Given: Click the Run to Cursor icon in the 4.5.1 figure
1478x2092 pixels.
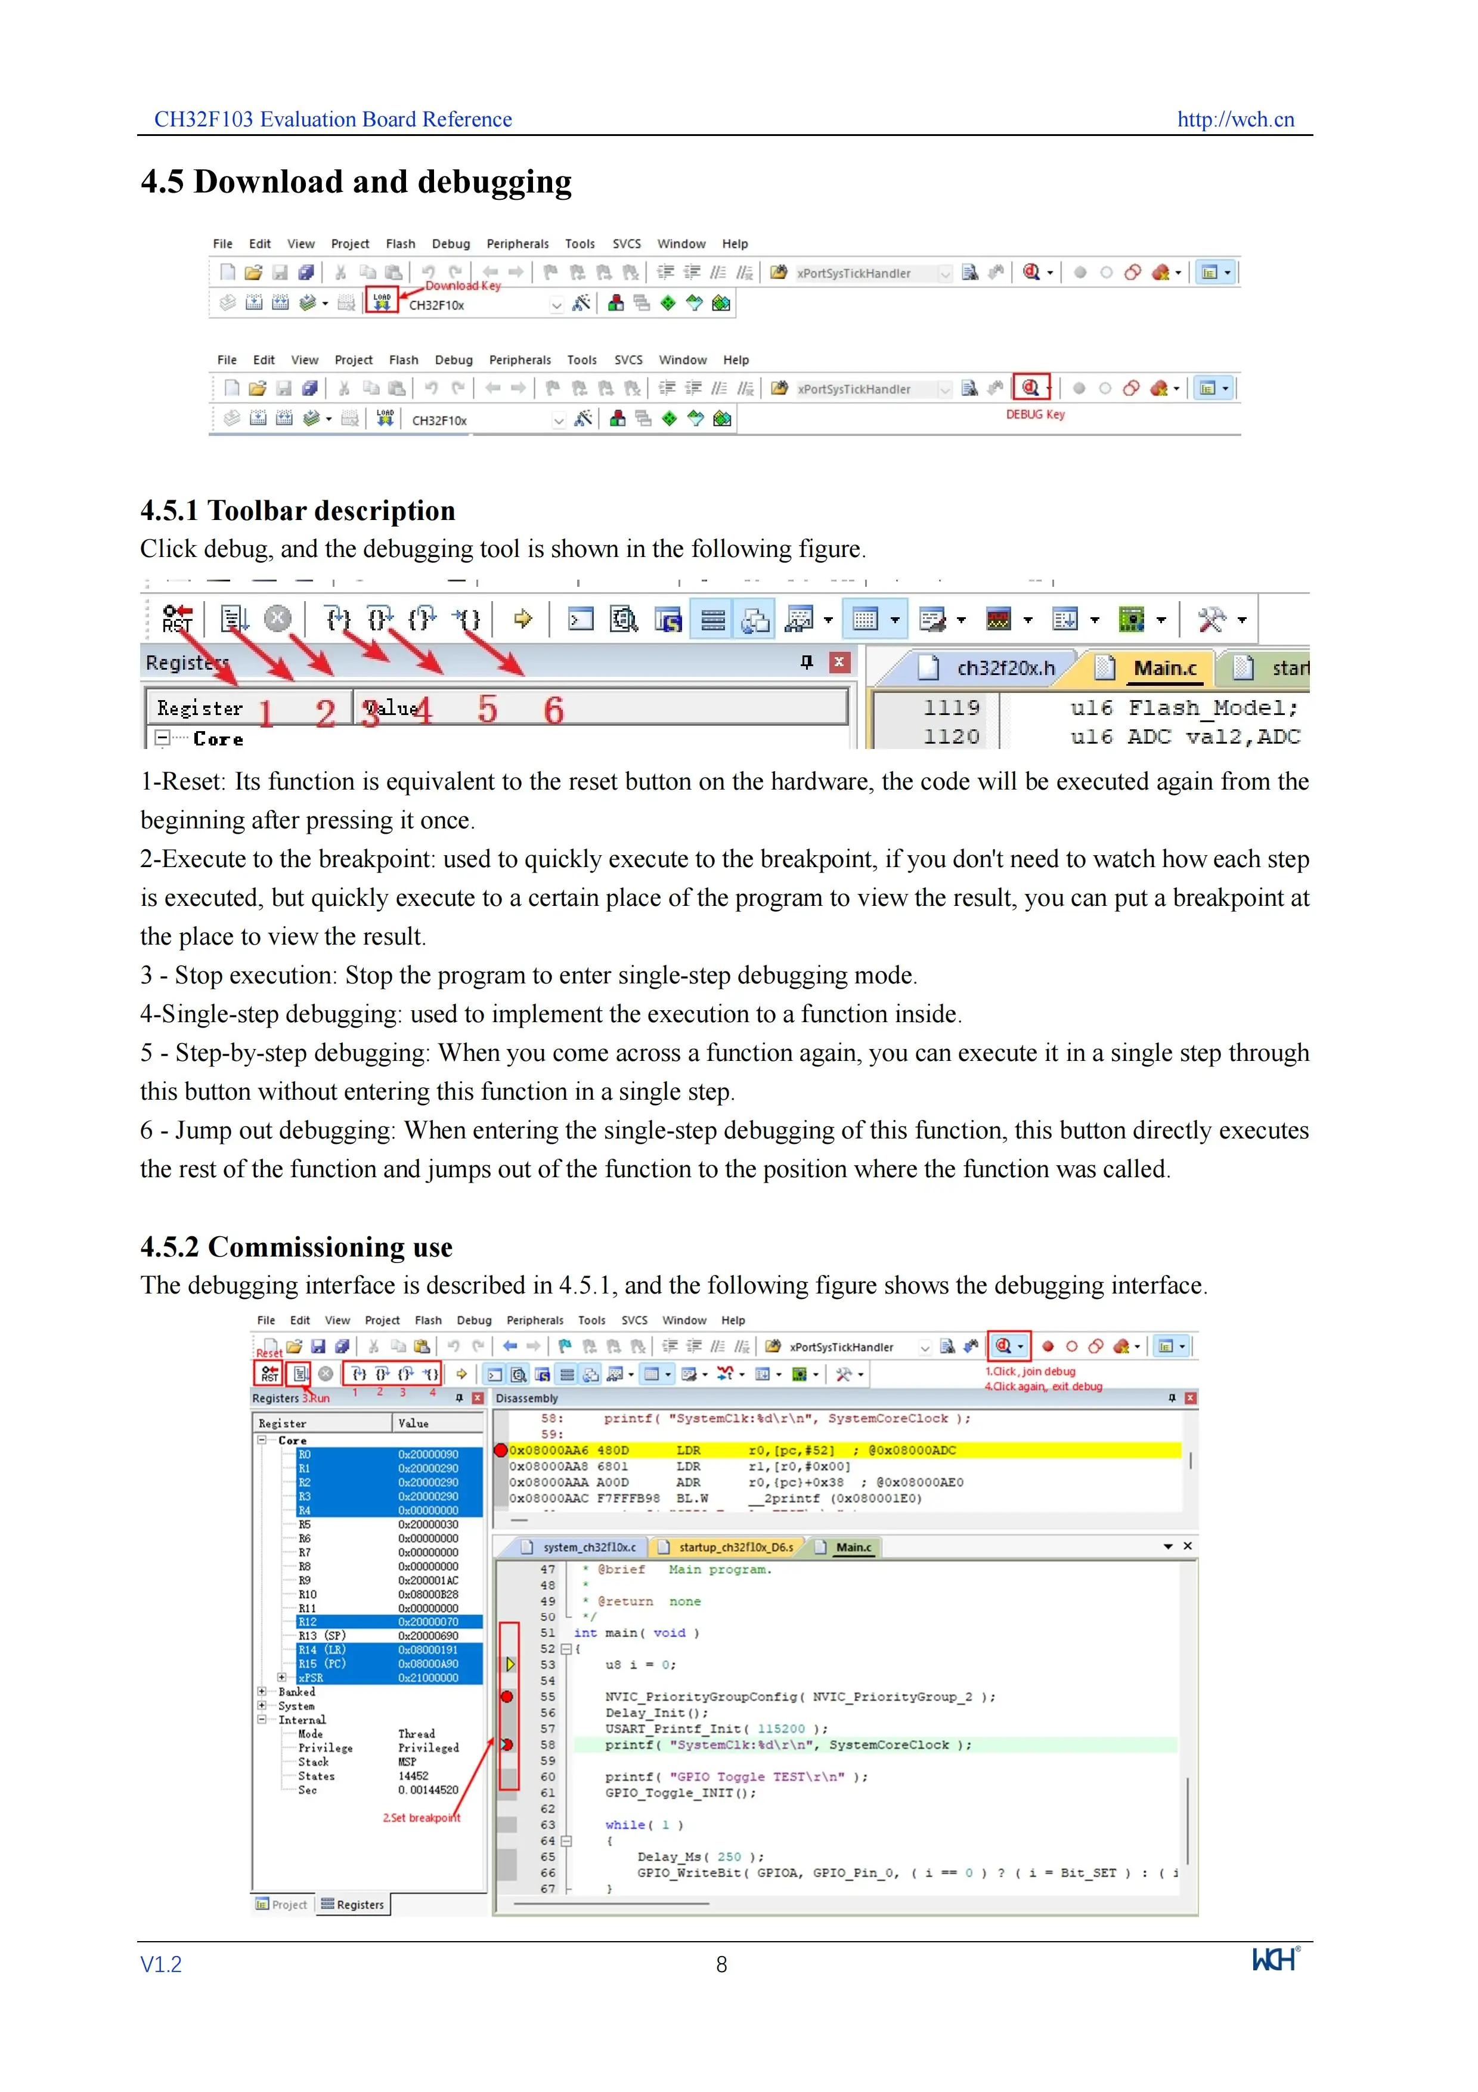Looking at the screenshot, I should coord(467,618).
